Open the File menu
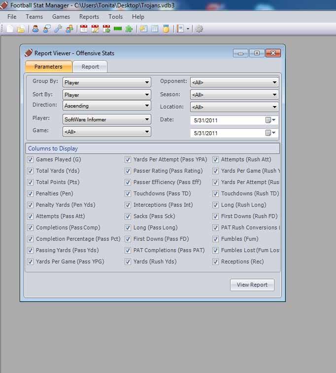Screen dimensions: 336x373 coord(12,17)
